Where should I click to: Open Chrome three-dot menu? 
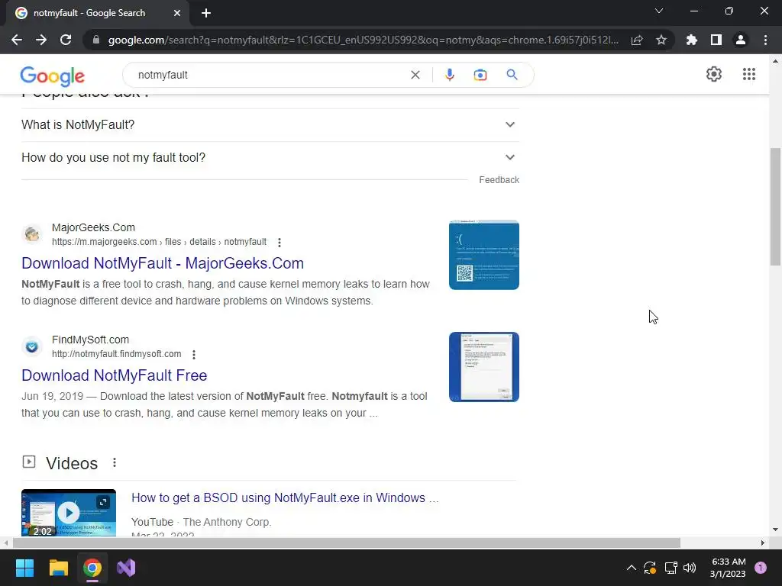tap(765, 40)
